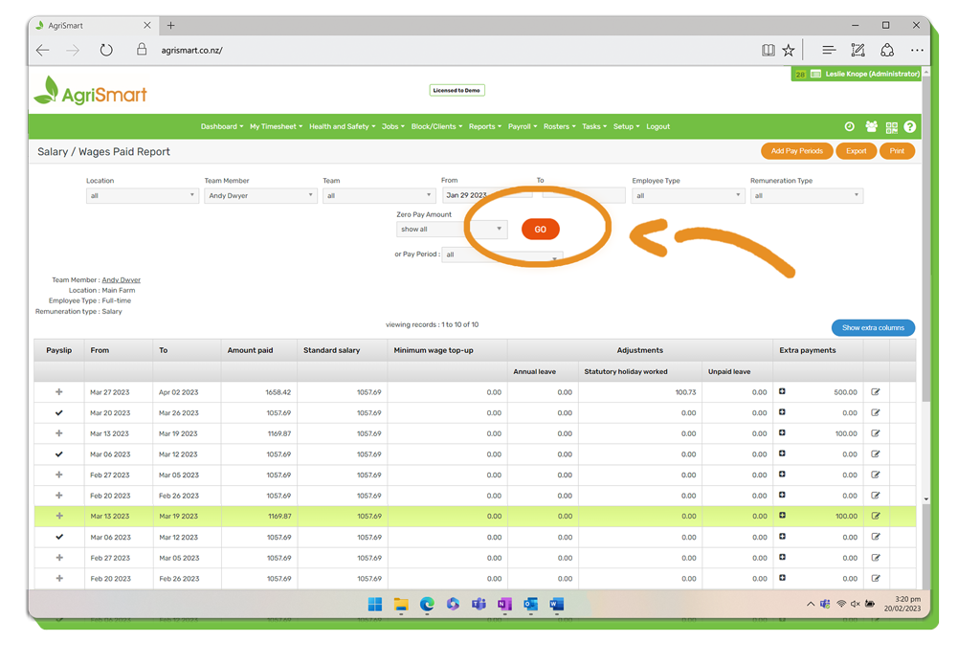Image resolution: width=980 pixels, height=663 pixels.
Task: Click payslip plus for Mar 27 2023 row
Action: tap(59, 392)
